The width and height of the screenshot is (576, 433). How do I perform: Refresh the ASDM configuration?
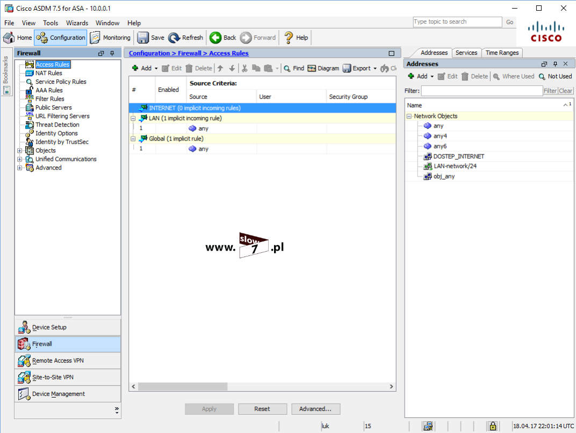(185, 38)
